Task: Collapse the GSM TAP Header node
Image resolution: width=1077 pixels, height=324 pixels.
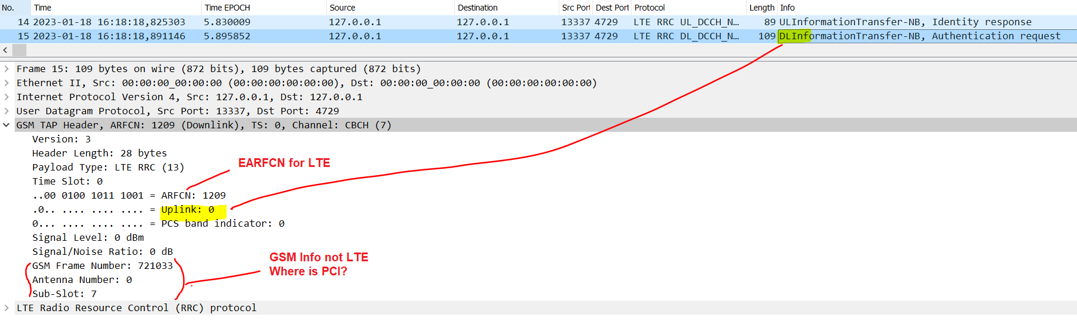Action: (6, 125)
